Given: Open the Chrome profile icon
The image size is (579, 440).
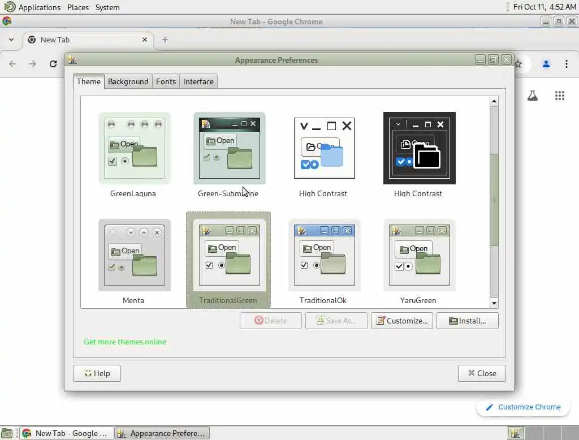Looking at the screenshot, I should pos(546,64).
